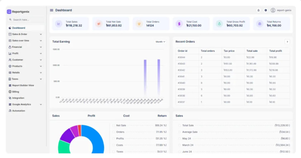Open Report Builder View in sidebar
This screenshot has width=301, height=158.
tap(23, 85)
